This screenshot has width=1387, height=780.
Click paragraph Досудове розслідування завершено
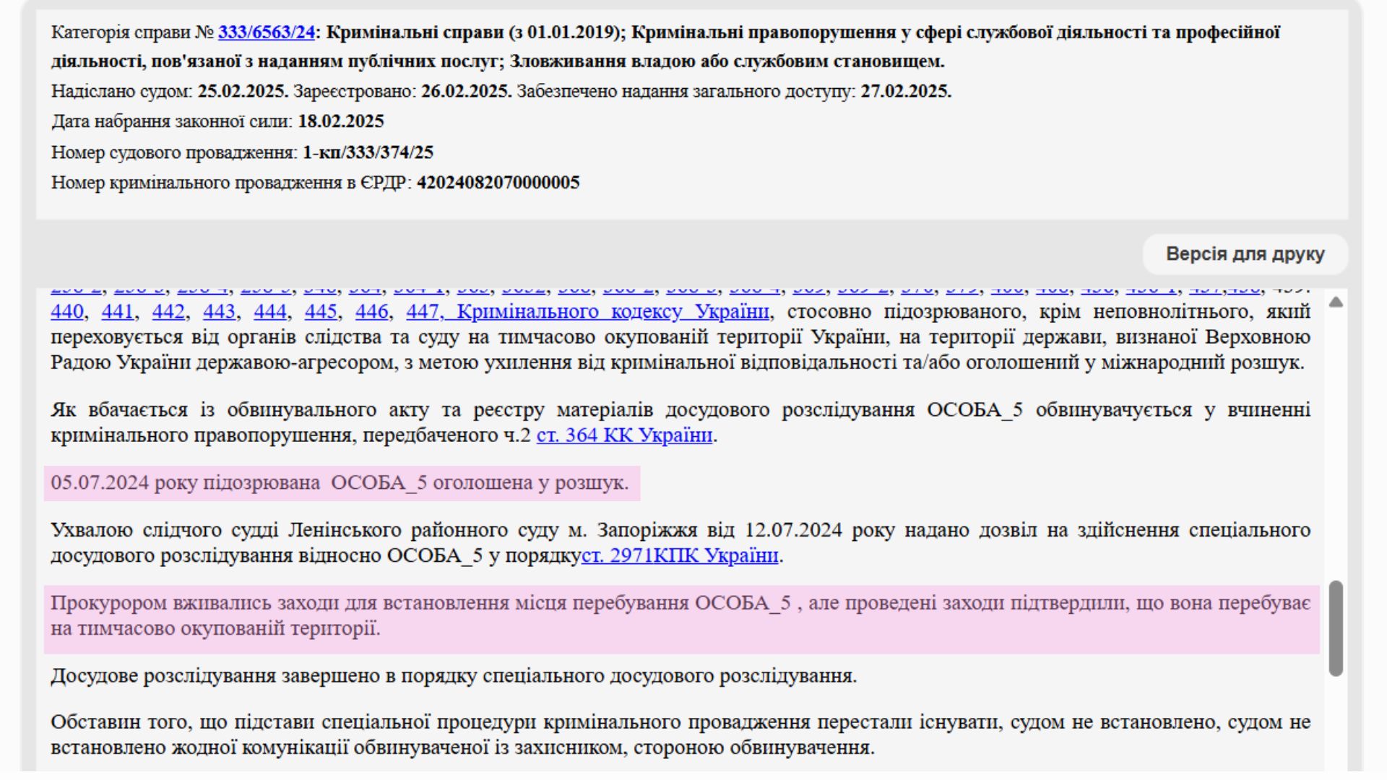point(453,676)
